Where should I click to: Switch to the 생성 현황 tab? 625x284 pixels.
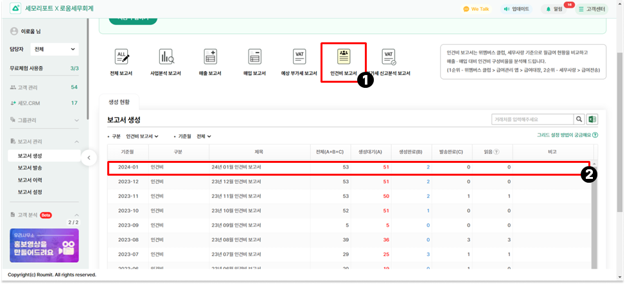point(119,102)
